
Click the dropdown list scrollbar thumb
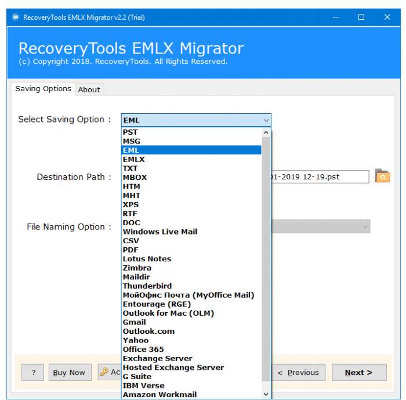(266, 260)
